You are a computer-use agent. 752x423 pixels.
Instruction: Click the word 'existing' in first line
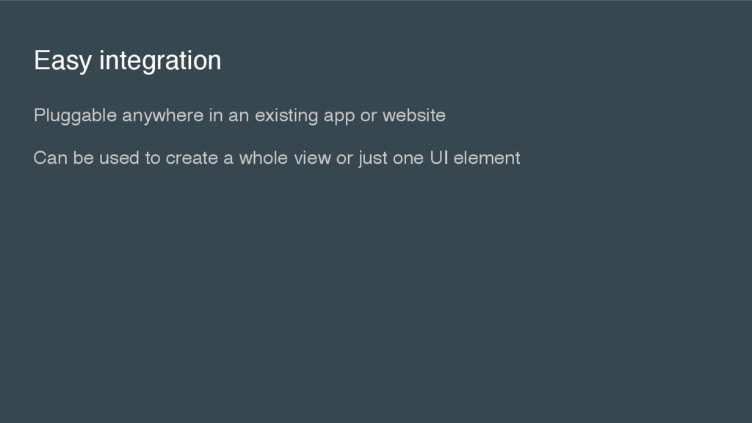[286, 115]
